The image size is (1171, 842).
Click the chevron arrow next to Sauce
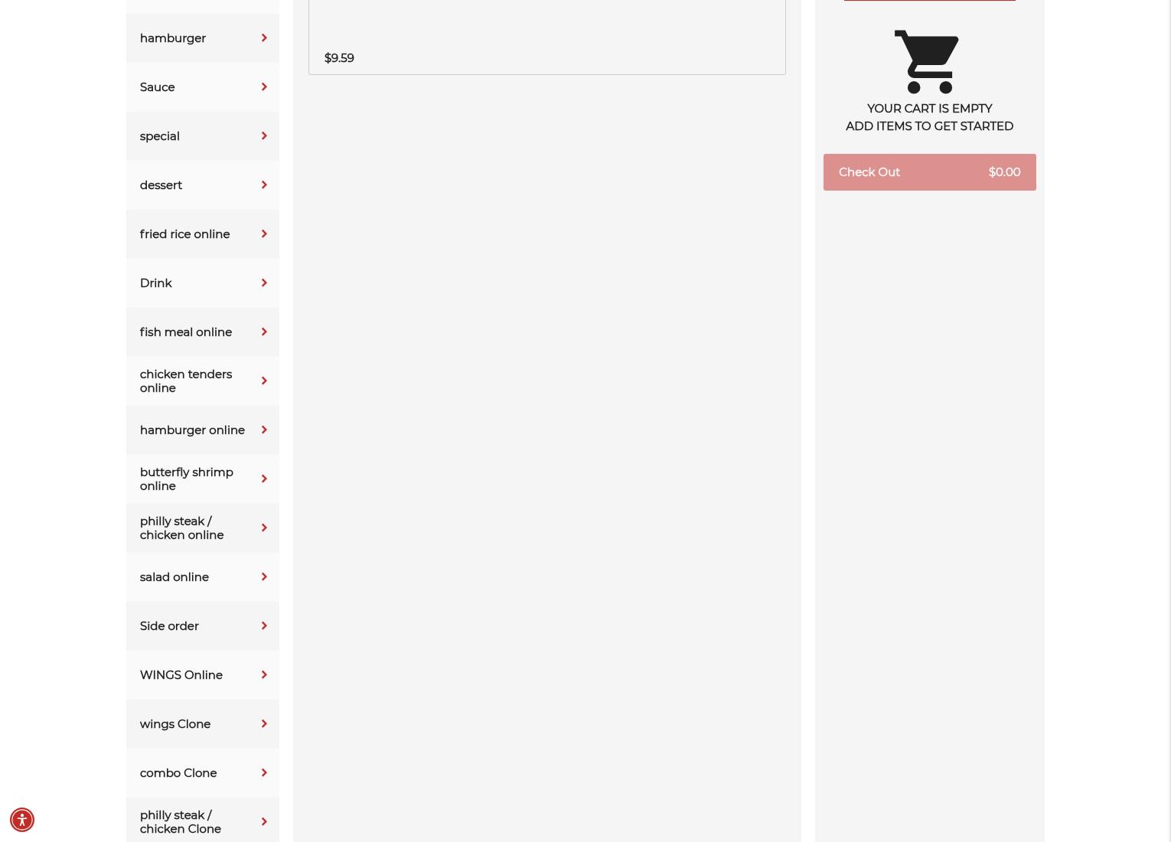(264, 87)
